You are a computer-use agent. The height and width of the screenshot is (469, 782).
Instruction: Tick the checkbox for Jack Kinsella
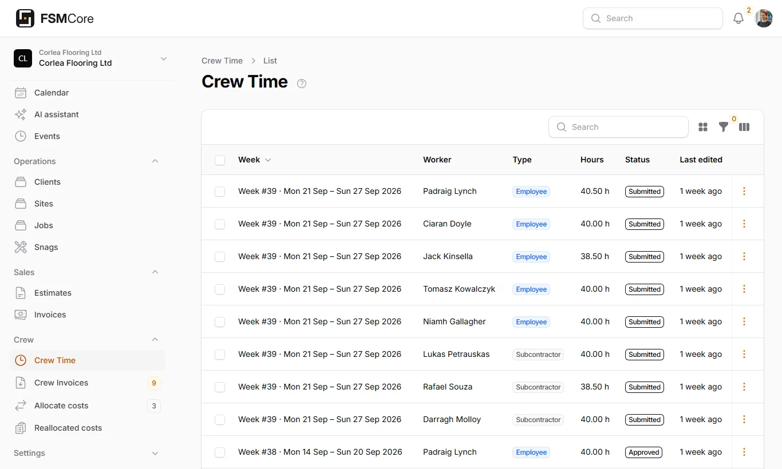click(220, 257)
